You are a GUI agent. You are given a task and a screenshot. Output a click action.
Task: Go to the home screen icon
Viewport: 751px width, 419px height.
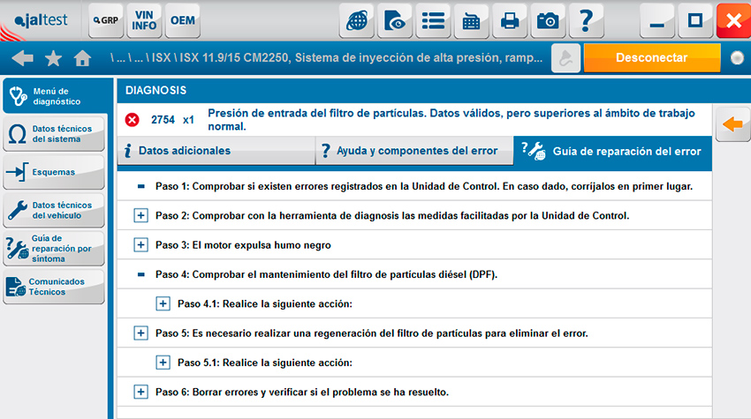[x=82, y=58]
